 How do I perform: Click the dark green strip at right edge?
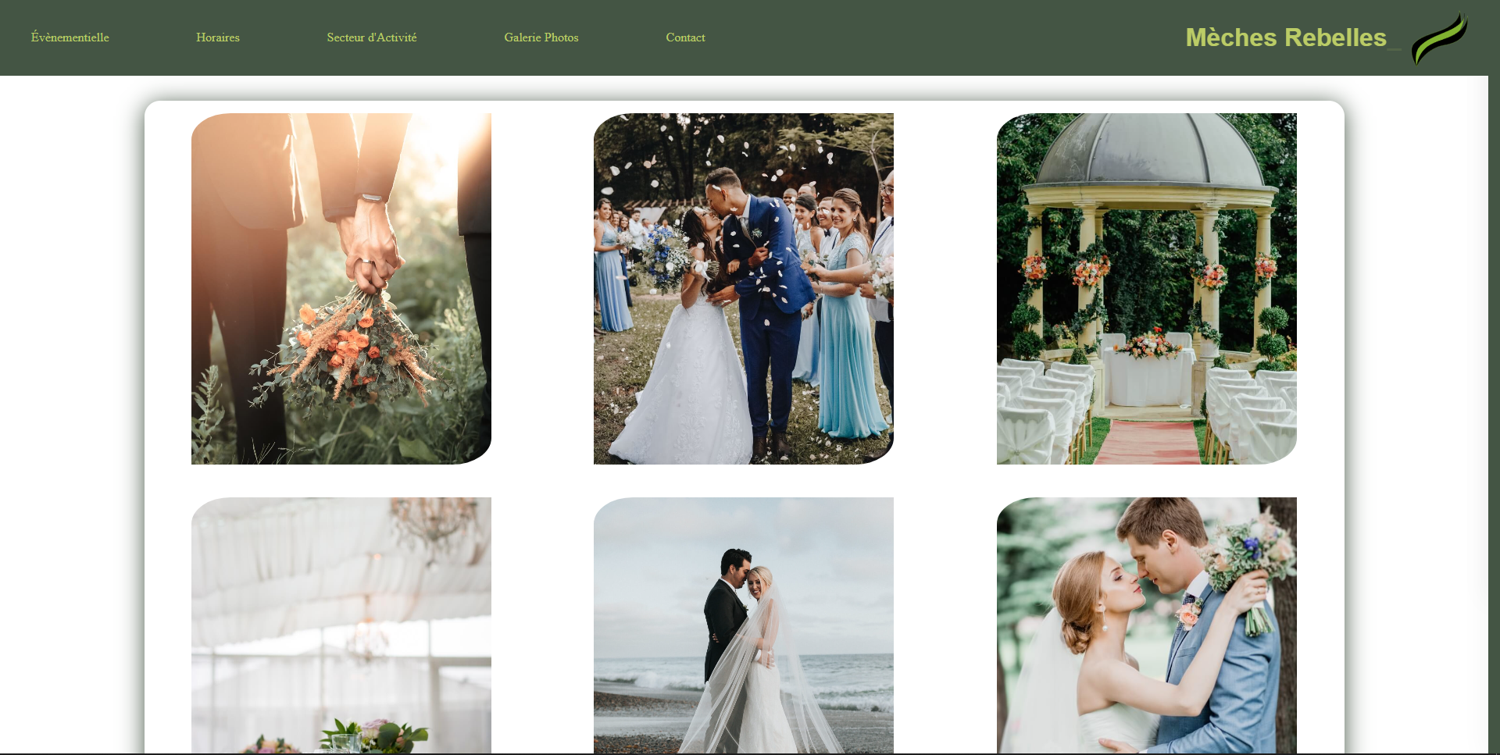[1494, 390]
